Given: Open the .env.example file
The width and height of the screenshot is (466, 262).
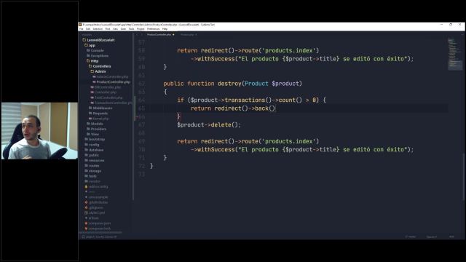Looking at the screenshot, I should click(98, 197).
